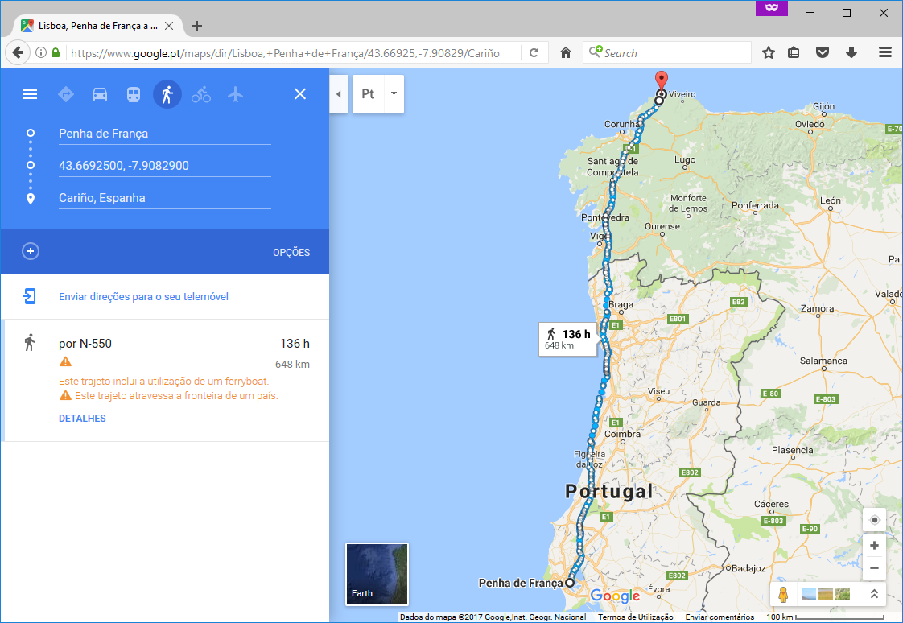The height and width of the screenshot is (623, 903).
Task: Open the Pt language dropdown
Action: 394,94
